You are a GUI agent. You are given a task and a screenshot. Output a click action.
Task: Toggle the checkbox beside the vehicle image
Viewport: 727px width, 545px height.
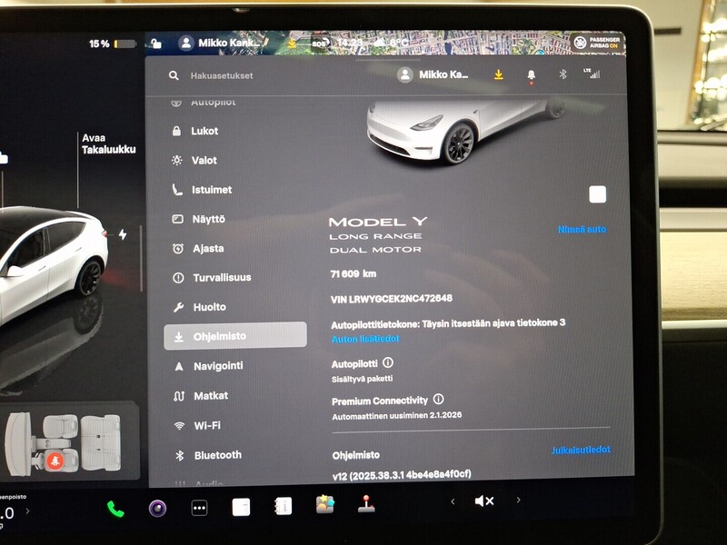pyautogui.click(x=598, y=193)
